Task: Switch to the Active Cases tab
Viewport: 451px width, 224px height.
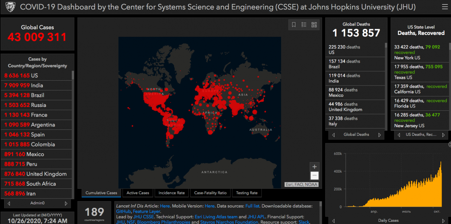Action: tap(138, 193)
